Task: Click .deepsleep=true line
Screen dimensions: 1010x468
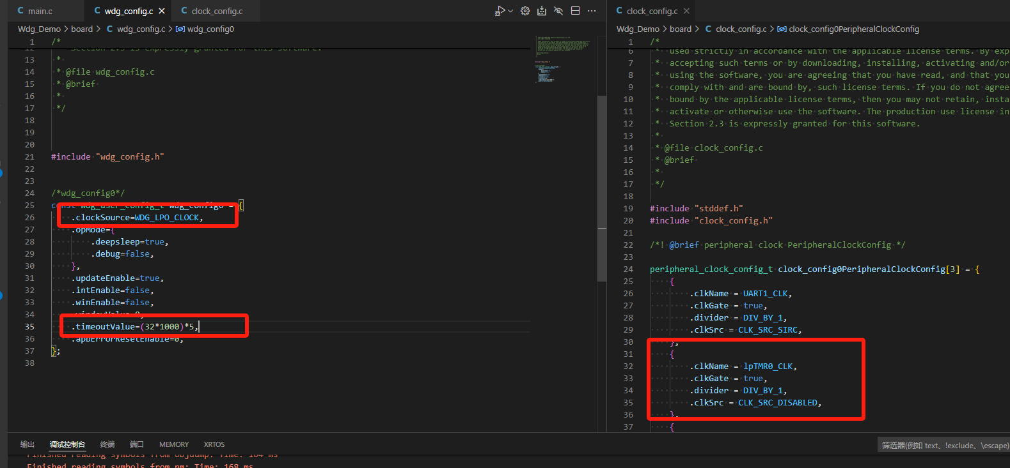Action: (130, 241)
